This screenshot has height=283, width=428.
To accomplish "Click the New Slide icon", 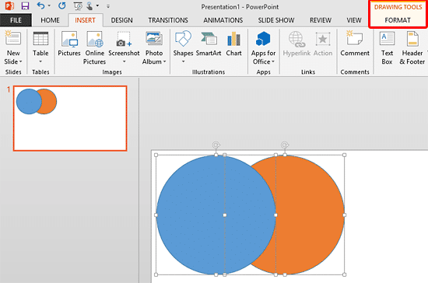I will (x=12, y=38).
